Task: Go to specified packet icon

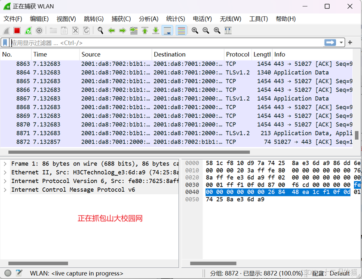Action: pyautogui.click(x=134, y=31)
